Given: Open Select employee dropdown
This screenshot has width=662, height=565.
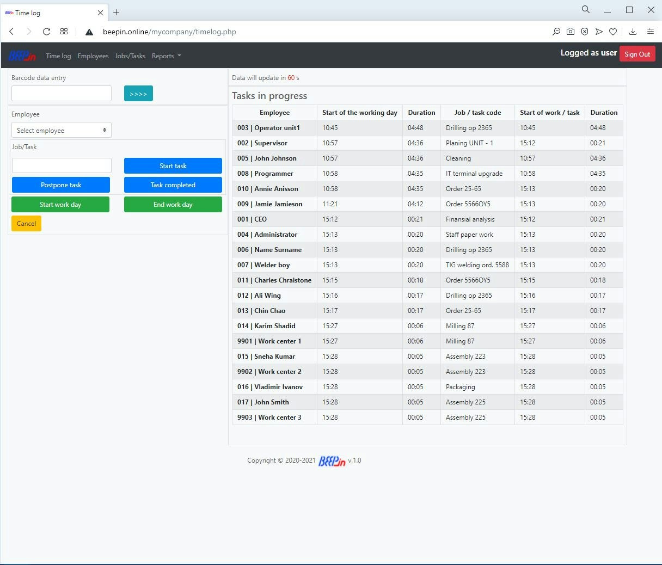Looking at the screenshot, I should click(x=62, y=130).
